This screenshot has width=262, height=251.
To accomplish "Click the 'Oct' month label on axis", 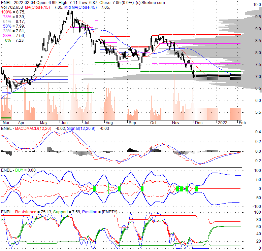I will coord(153,123).
